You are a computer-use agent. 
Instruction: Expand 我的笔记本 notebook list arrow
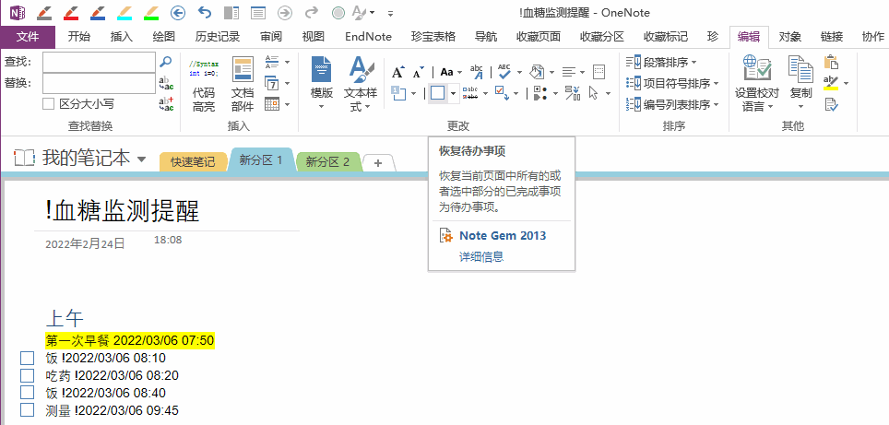[x=142, y=159]
